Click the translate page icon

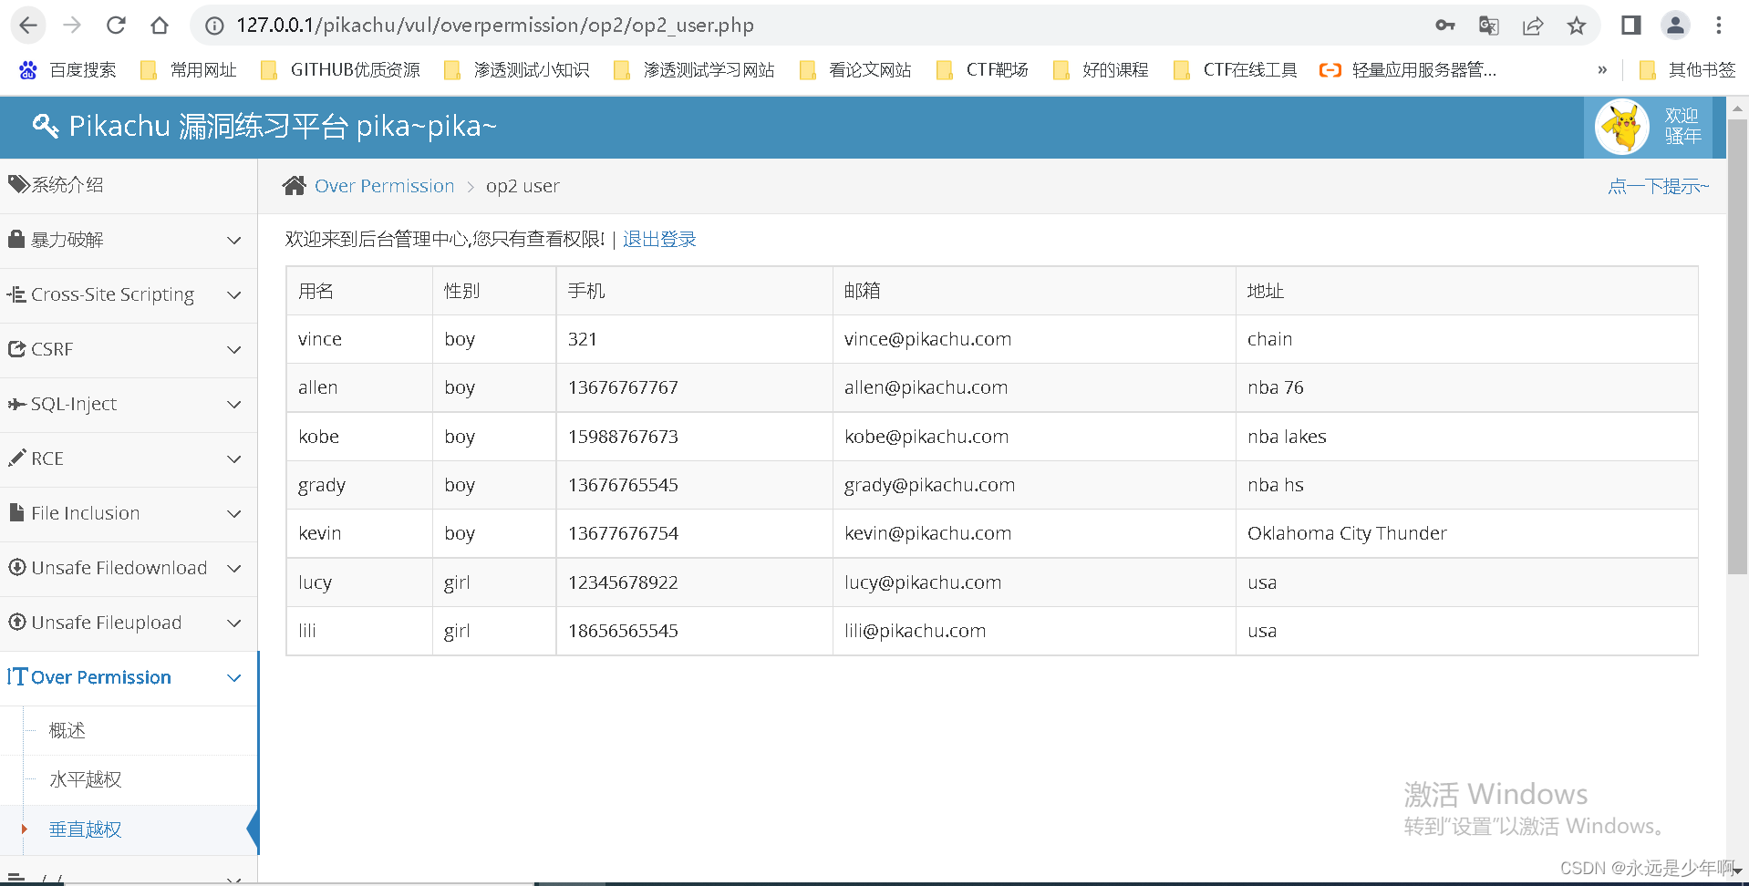tap(1489, 26)
